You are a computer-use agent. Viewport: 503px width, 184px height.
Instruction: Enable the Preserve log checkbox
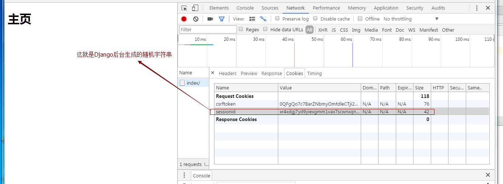tap(277, 18)
